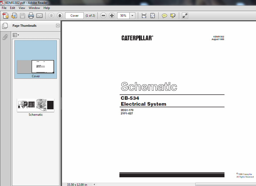This screenshot has width=256, height=186.
Task: Click the page number field showing Cover
Action: point(75,16)
